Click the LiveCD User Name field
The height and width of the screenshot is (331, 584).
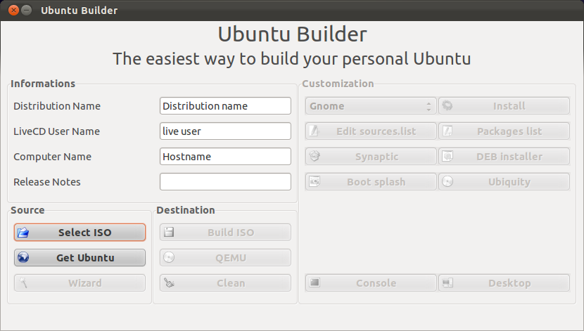(225, 131)
